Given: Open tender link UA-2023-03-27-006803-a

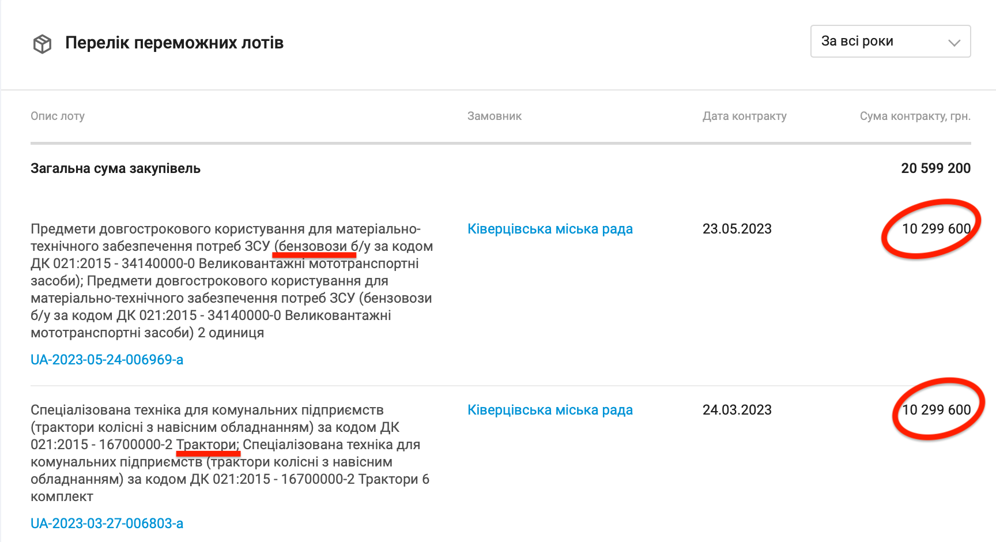Looking at the screenshot, I should coord(107,524).
